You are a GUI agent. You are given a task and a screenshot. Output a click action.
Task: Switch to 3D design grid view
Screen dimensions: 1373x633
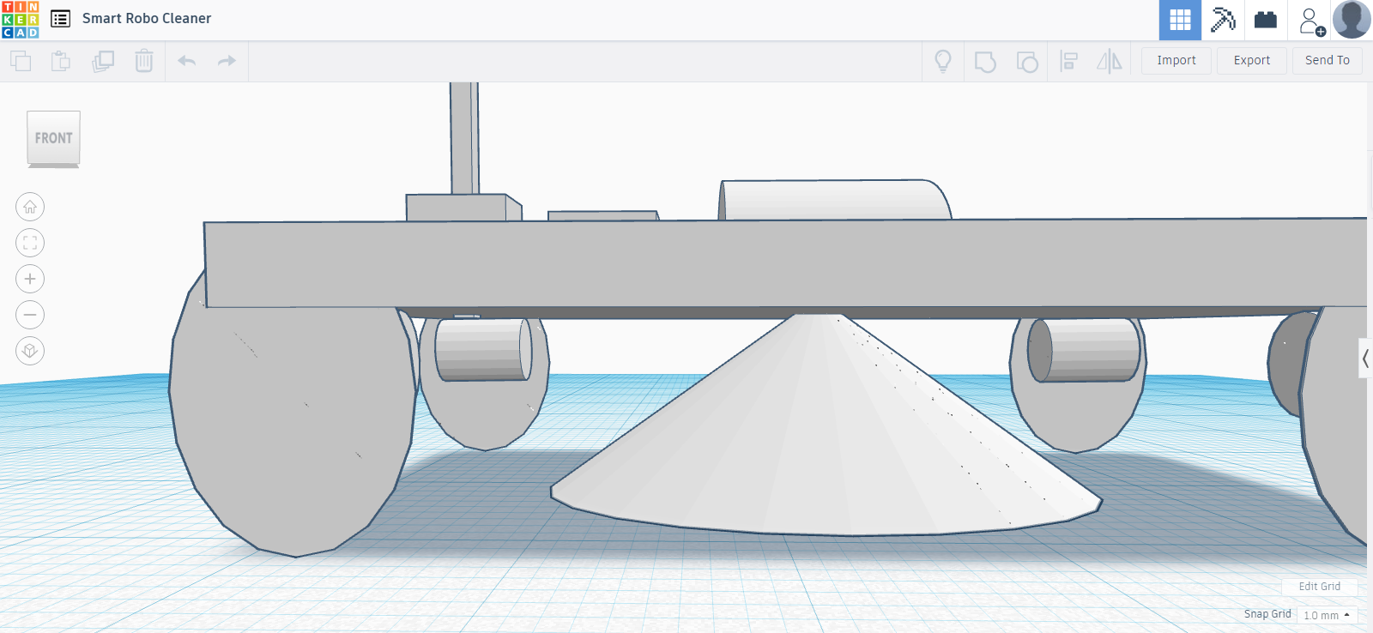[1180, 20]
